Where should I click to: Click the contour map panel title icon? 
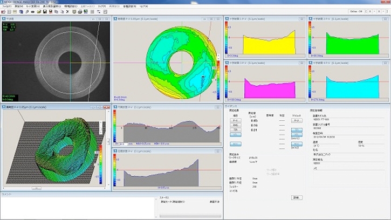click(115, 19)
